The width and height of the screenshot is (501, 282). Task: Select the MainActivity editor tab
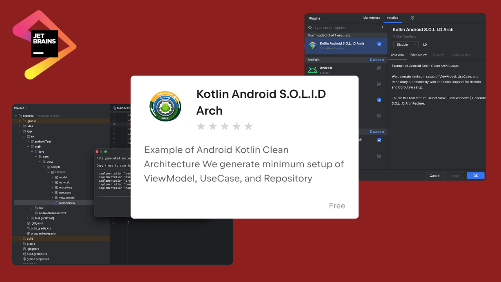pos(121,108)
